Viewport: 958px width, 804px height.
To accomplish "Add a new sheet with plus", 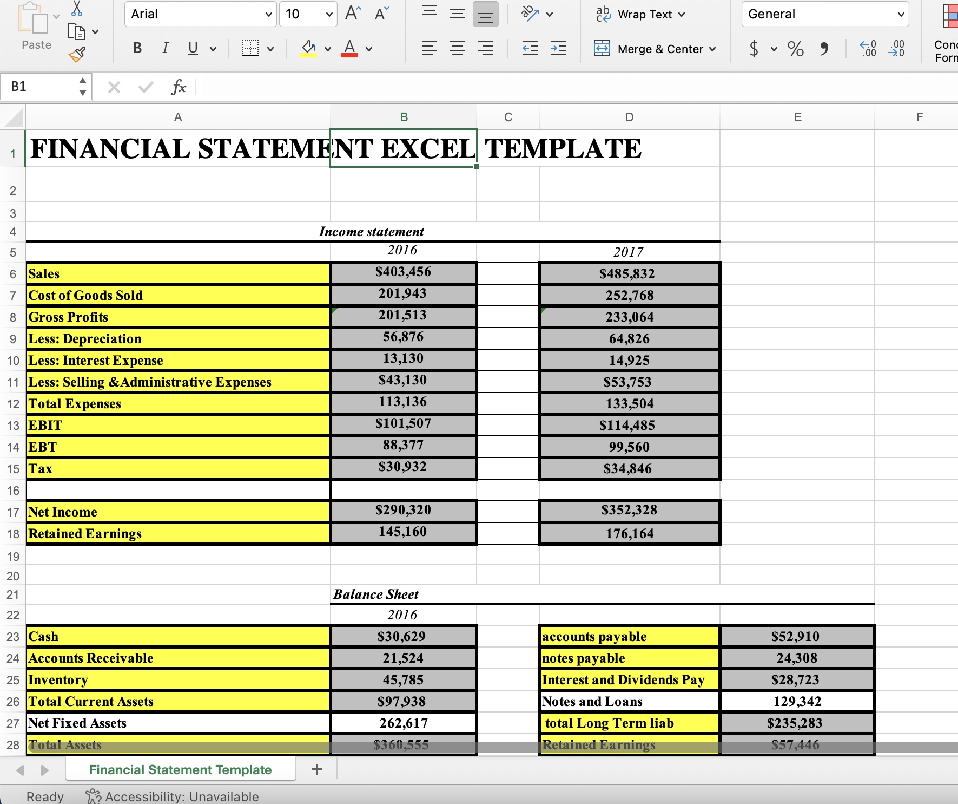I will [x=317, y=769].
